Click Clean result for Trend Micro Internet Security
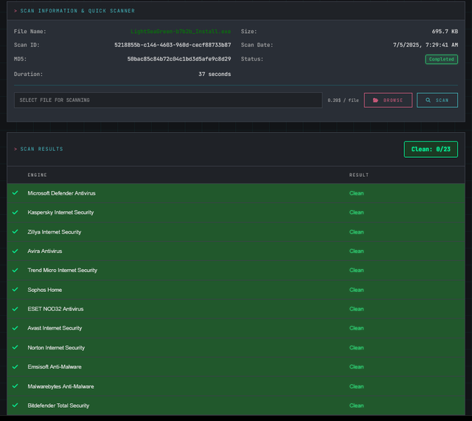This screenshot has height=421, width=472. click(x=356, y=271)
